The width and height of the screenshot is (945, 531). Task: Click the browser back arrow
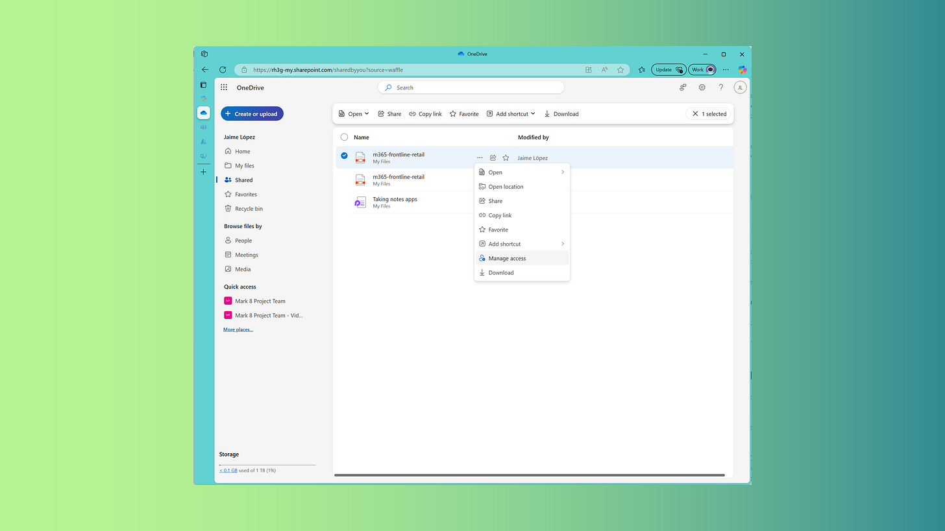coord(205,69)
